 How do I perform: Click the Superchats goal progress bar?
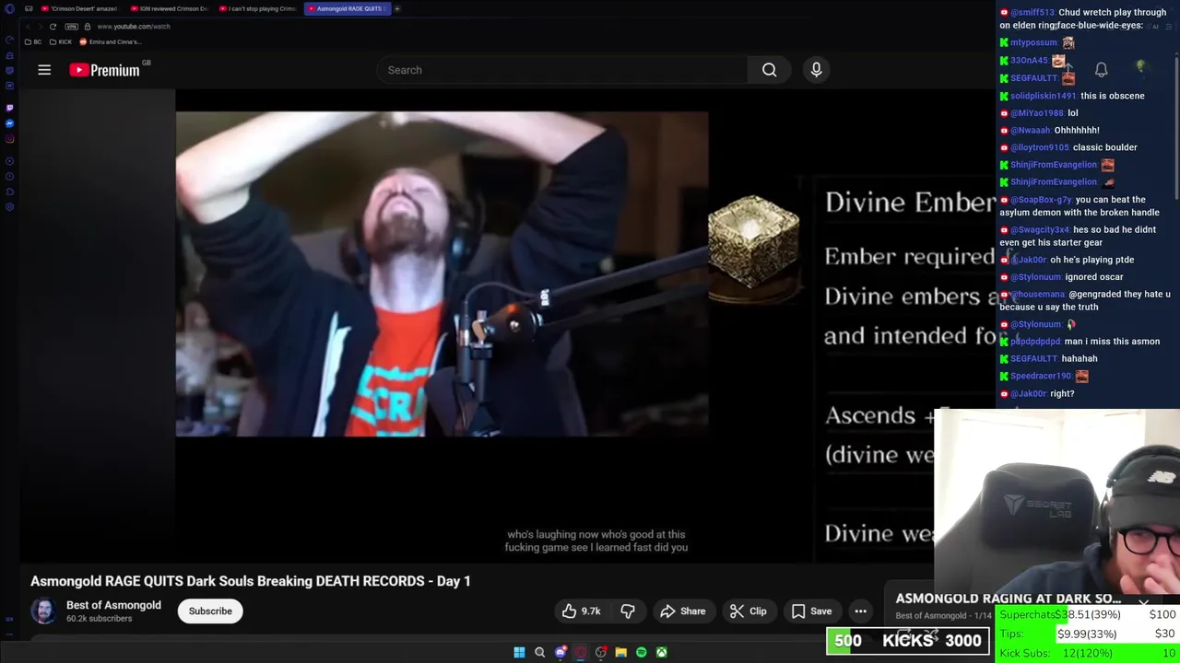tap(1088, 614)
